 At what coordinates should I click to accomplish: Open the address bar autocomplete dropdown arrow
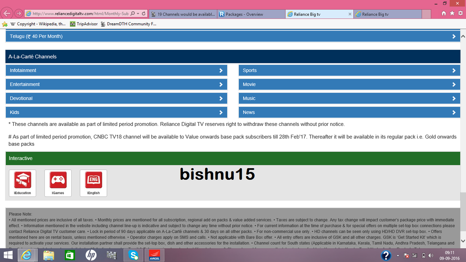(138, 14)
